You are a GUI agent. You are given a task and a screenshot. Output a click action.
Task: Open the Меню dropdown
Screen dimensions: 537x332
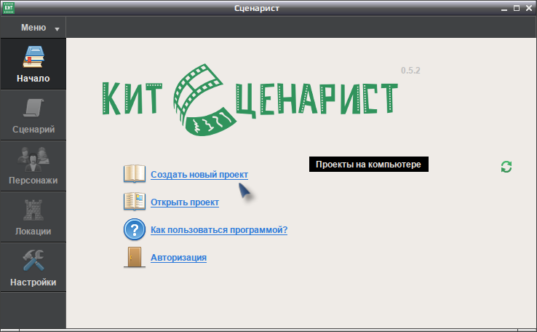click(33, 28)
